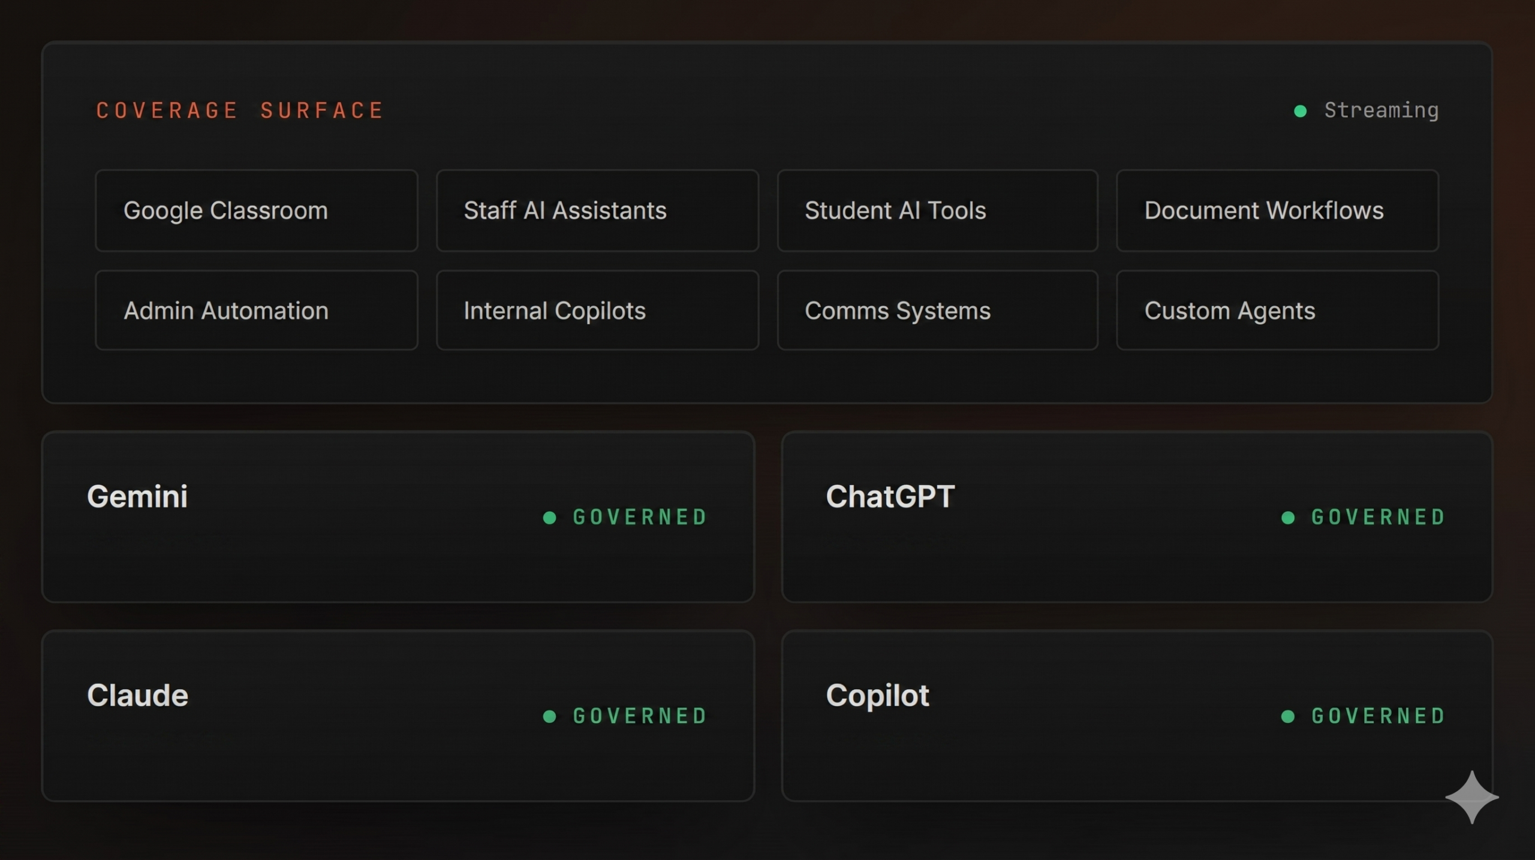Open the Admin Automation tile
This screenshot has height=860, width=1535.
pos(257,310)
